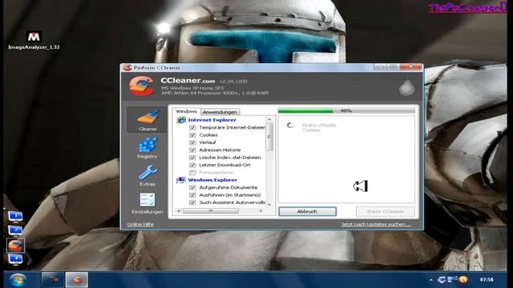
Task: Toggle Lösche Index.dat-Dateien checkbox
Action: click(192, 158)
